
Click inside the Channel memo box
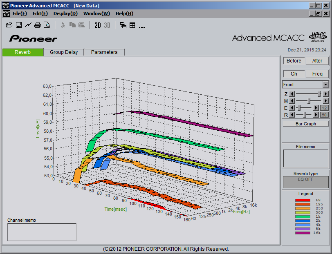point(42,232)
